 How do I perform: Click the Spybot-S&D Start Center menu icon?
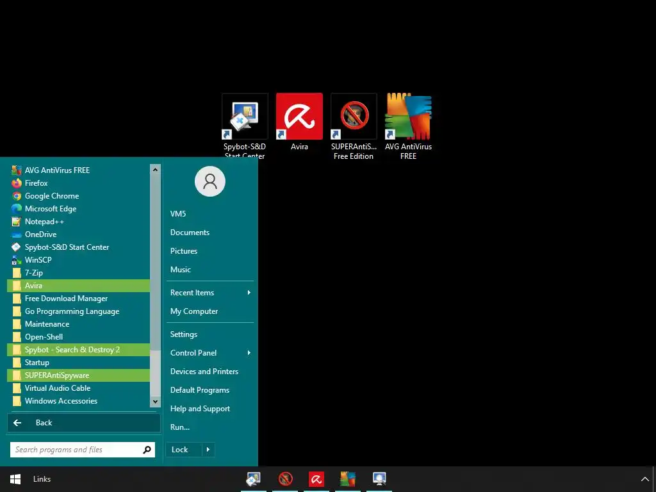[16, 247]
